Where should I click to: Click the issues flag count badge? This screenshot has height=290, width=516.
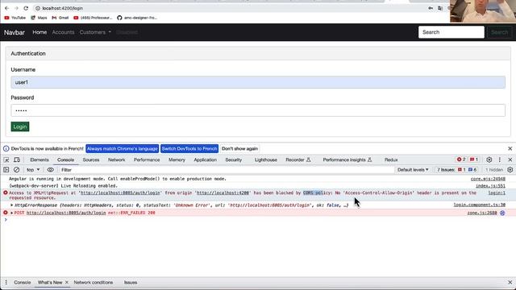474,159
